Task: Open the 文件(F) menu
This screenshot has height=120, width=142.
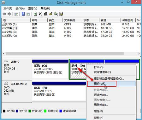Action: 8,9
